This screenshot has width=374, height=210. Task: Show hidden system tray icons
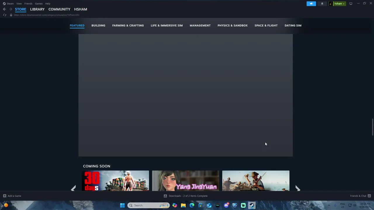[329, 205]
